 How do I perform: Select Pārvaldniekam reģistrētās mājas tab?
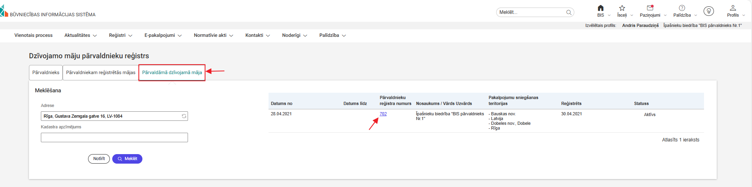(x=101, y=73)
